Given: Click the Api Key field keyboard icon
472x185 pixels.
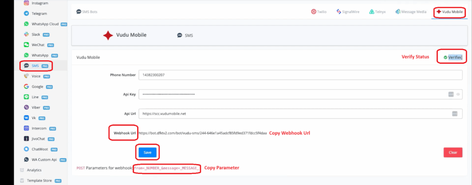Looking at the screenshot, I should (x=451, y=94).
